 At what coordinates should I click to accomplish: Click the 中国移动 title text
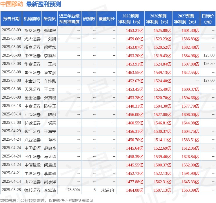(x=12, y=4)
